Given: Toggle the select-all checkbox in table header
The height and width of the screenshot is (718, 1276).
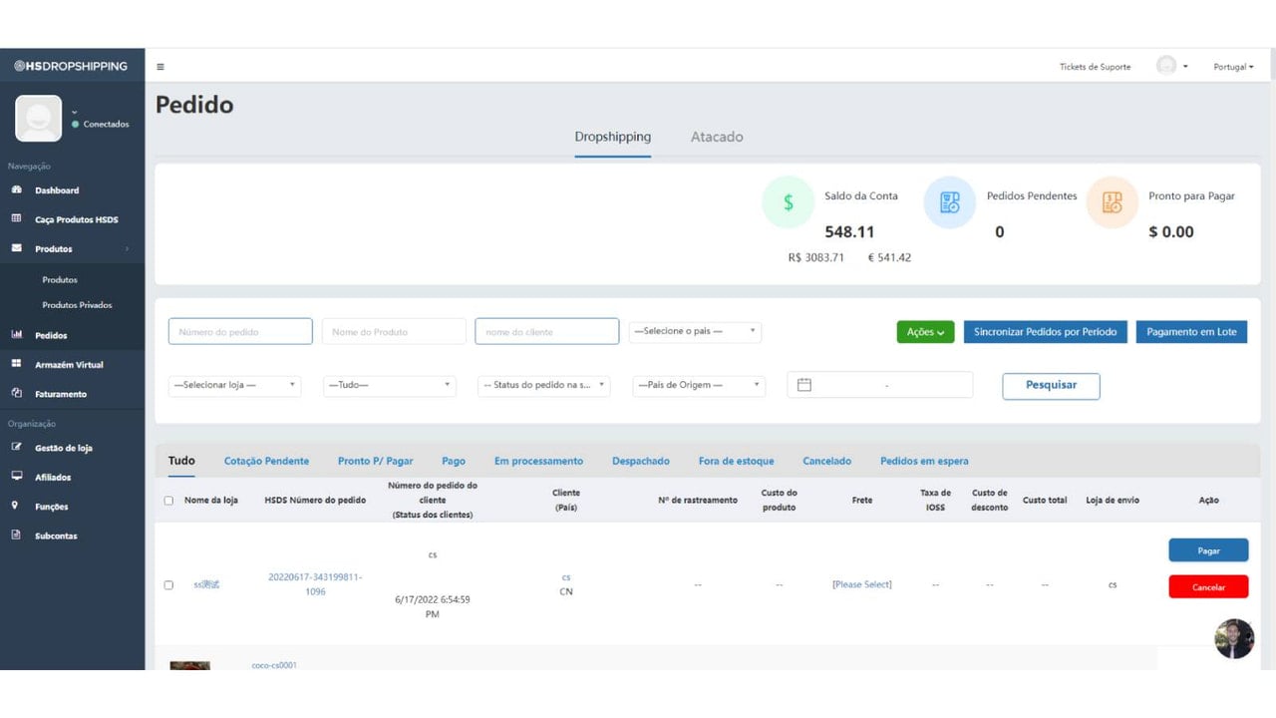Looking at the screenshot, I should coord(168,501).
